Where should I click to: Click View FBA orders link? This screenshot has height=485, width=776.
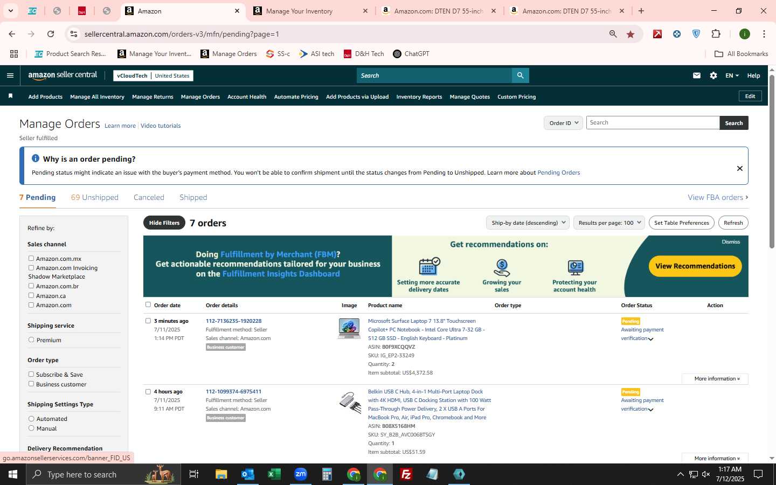[x=718, y=197]
